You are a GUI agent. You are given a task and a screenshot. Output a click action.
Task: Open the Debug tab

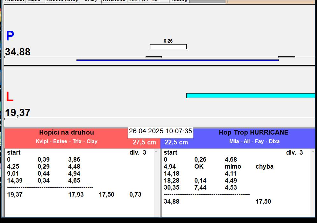click(x=179, y=1)
